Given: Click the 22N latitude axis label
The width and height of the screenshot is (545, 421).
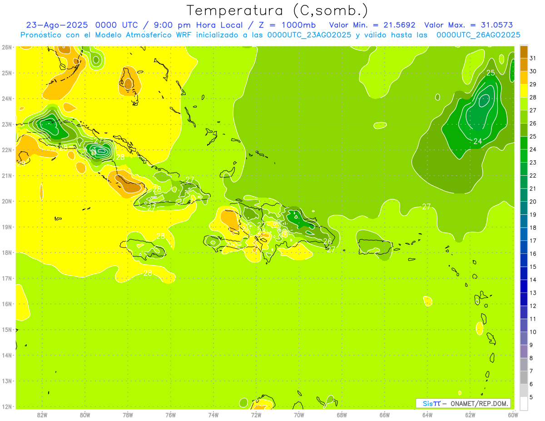Looking at the screenshot, I should pyautogui.click(x=7, y=150).
